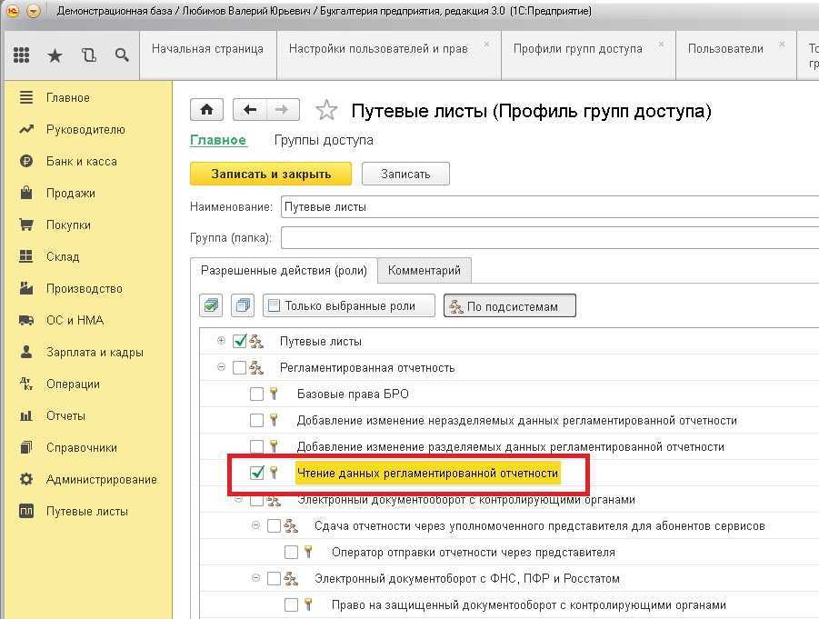Image resolution: width=819 pixels, height=619 pixels.
Task: Open the Путевые листы sidebar section
Action: tap(87, 512)
